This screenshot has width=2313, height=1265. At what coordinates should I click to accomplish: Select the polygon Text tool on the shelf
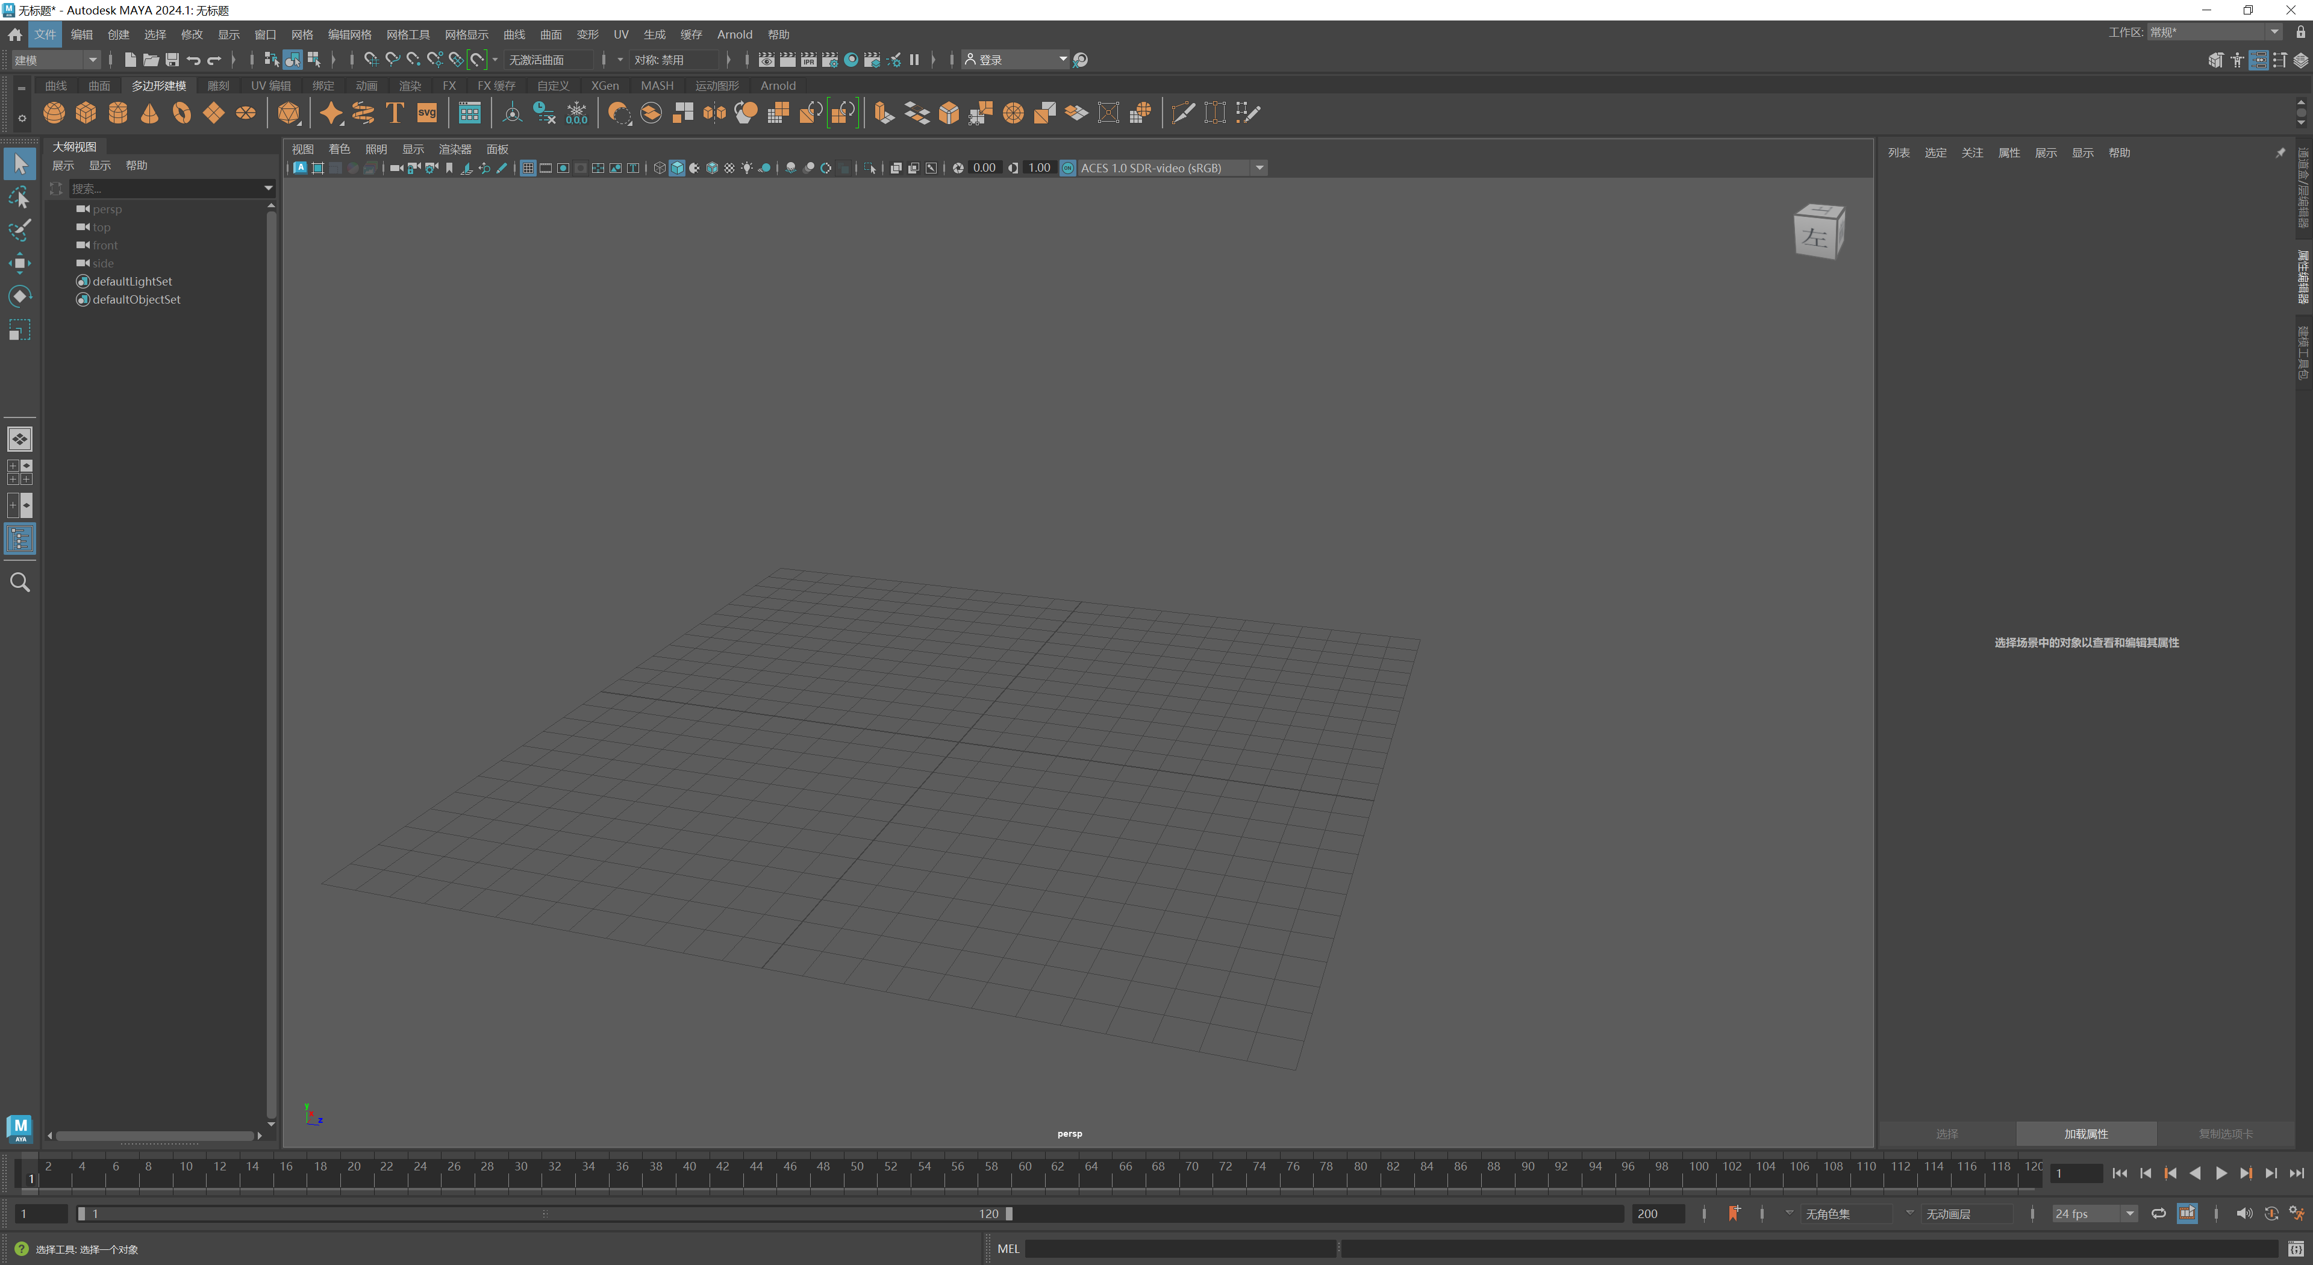tap(393, 112)
